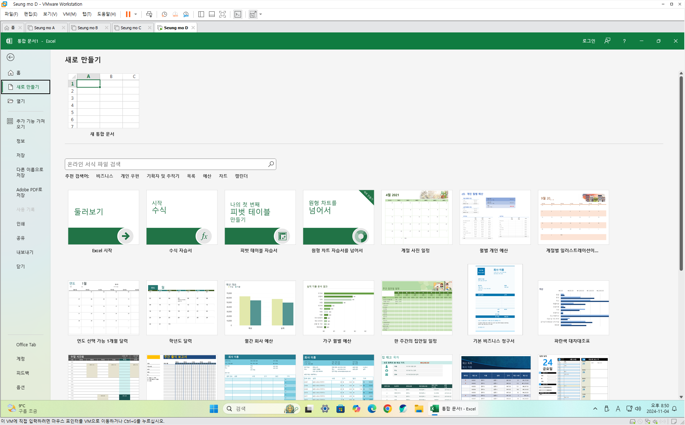Viewport: 685px width, 425px height.
Task: Click the search magnifier in template search box
Action: [271, 164]
